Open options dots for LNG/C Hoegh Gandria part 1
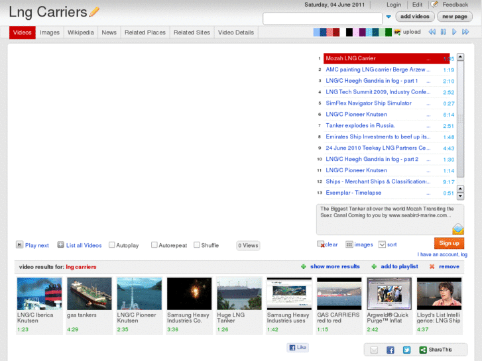The image size is (482, 361). click(x=428, y=81)
